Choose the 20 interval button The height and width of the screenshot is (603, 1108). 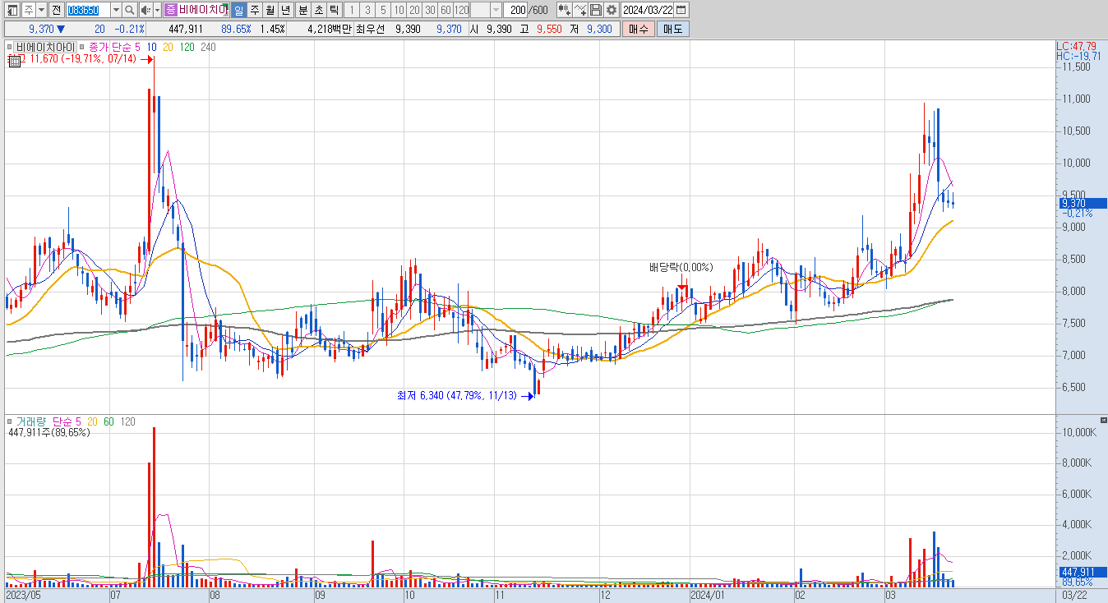[x=414, y=10]
